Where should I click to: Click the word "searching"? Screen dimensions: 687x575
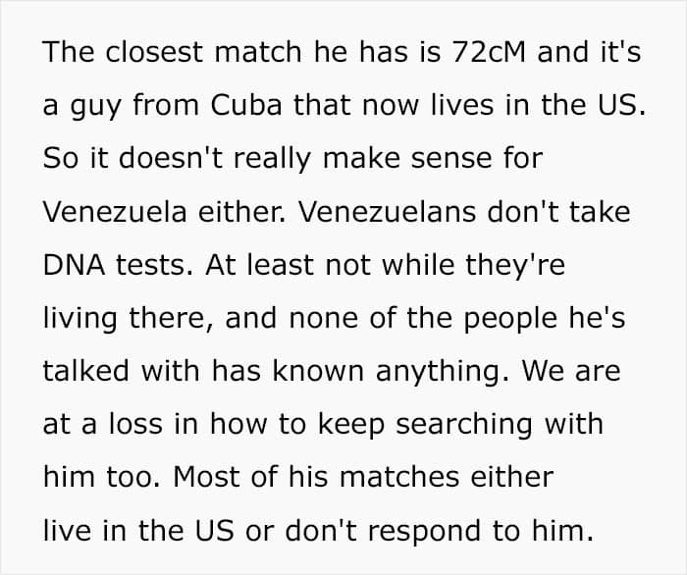click(x=464, y=424)
